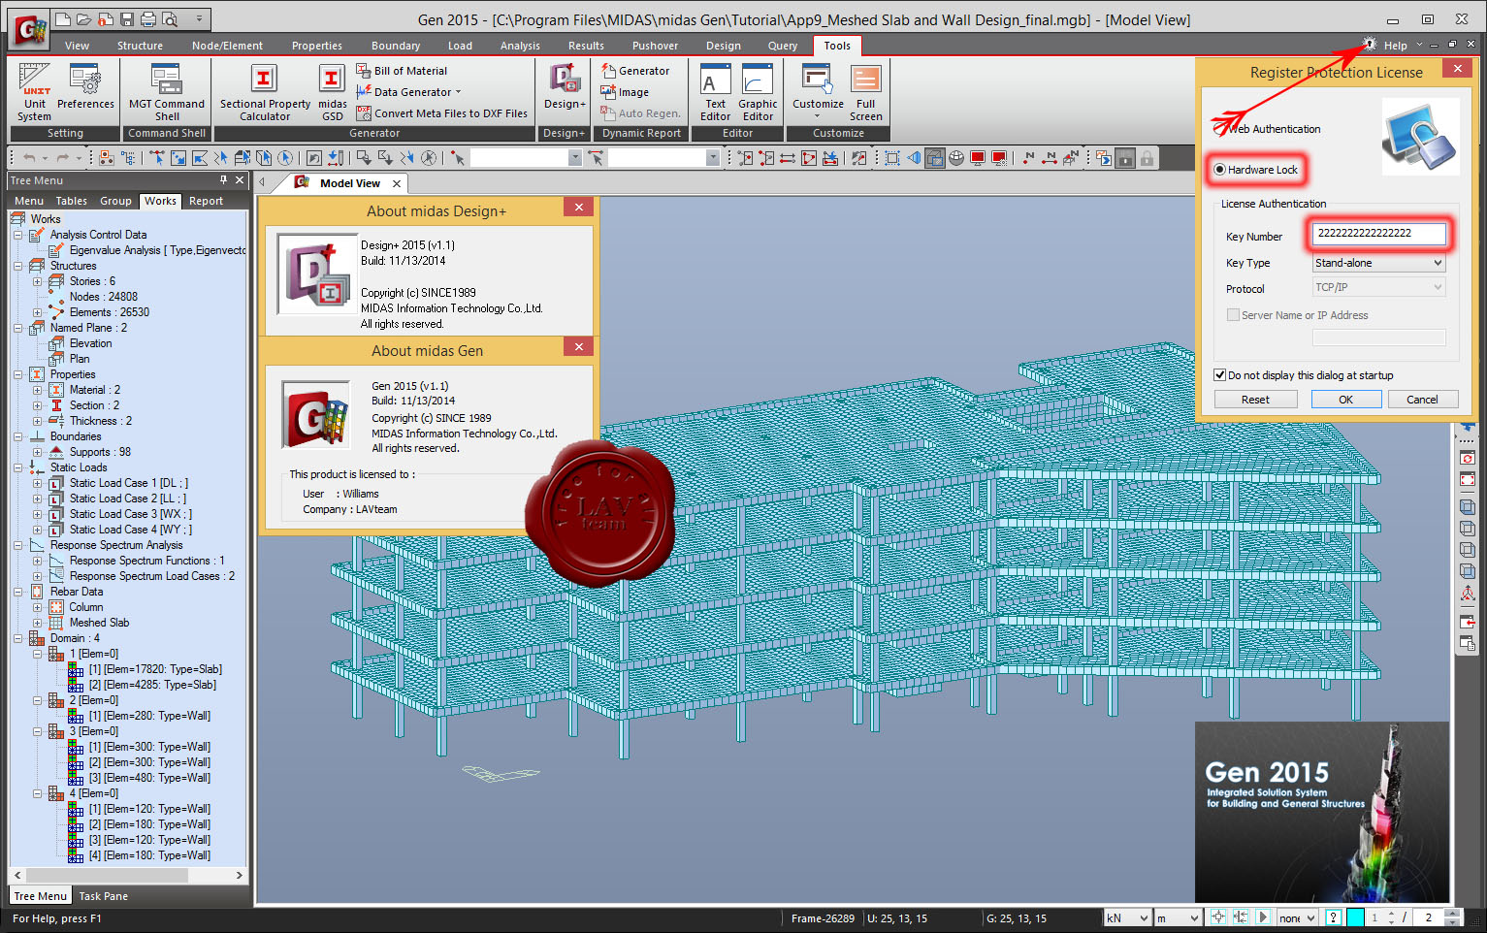The image size is (1487, 933).
Task: Click the play arrow in status bar
Action: coord(1263,917)
